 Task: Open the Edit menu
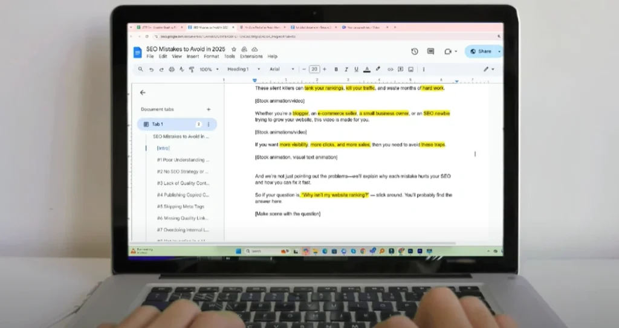(x=163, y=56)
